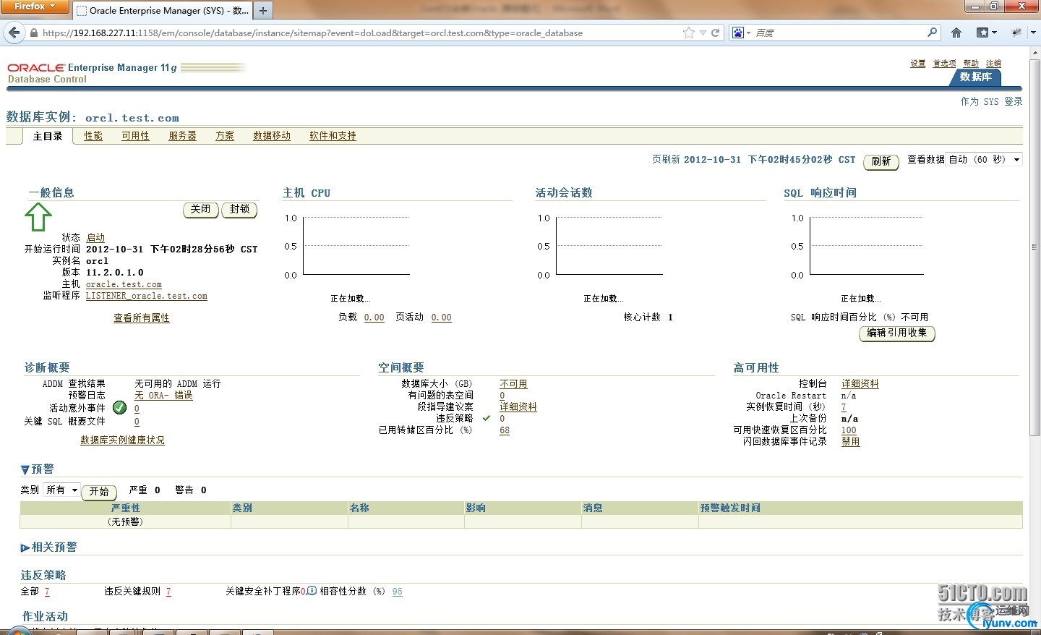Open the alert category dropdown
Image resolution: width=1041 pixels, height=635 pixels.
(61, 490)
